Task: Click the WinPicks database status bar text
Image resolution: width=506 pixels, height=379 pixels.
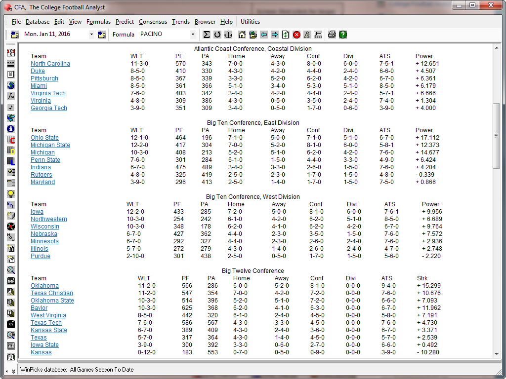Action: (77, 370)
